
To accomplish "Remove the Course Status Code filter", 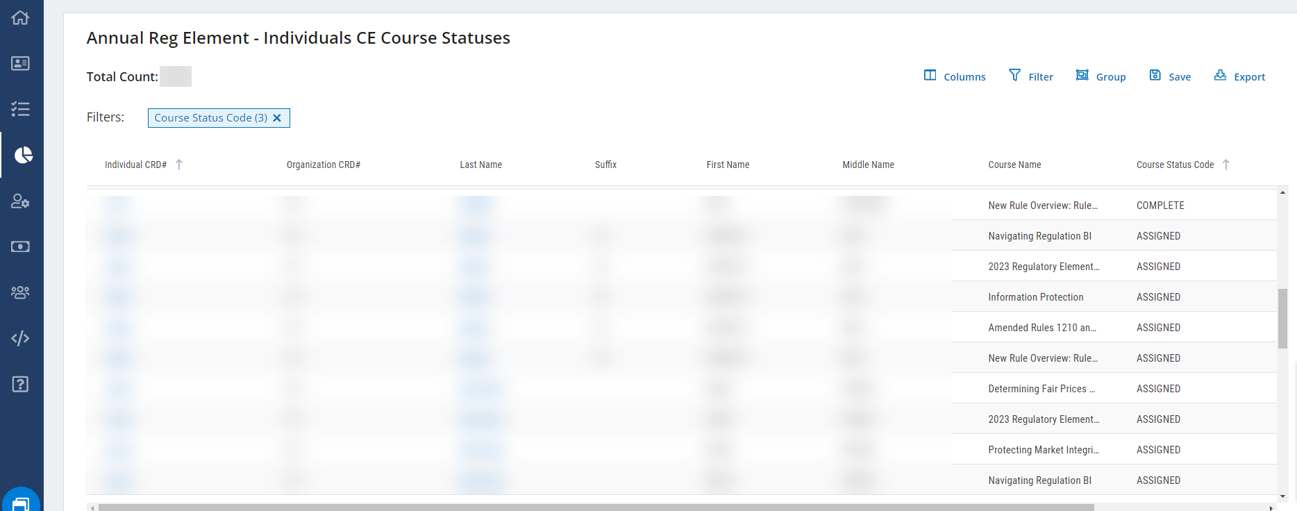I will (277, 118).
